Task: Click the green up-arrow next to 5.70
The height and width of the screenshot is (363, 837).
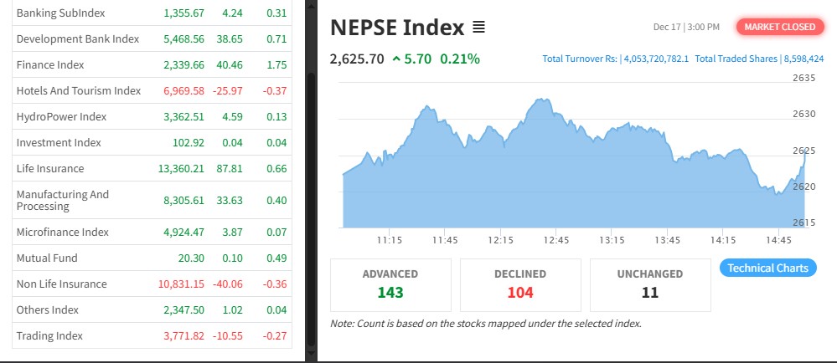Action: [x=396, y=59]
